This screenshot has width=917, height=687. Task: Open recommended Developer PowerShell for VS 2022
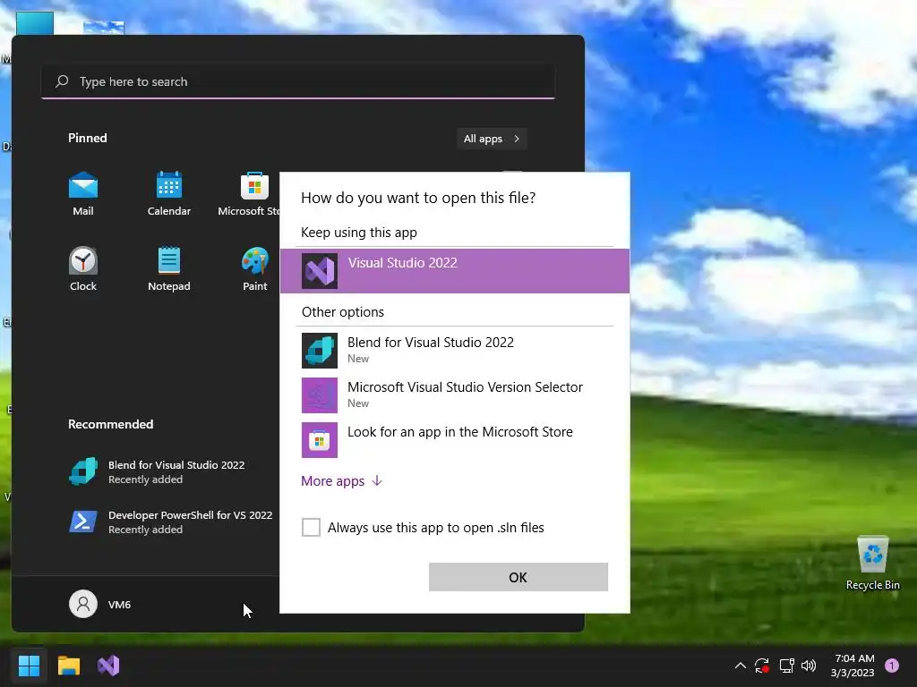(170, 522)
